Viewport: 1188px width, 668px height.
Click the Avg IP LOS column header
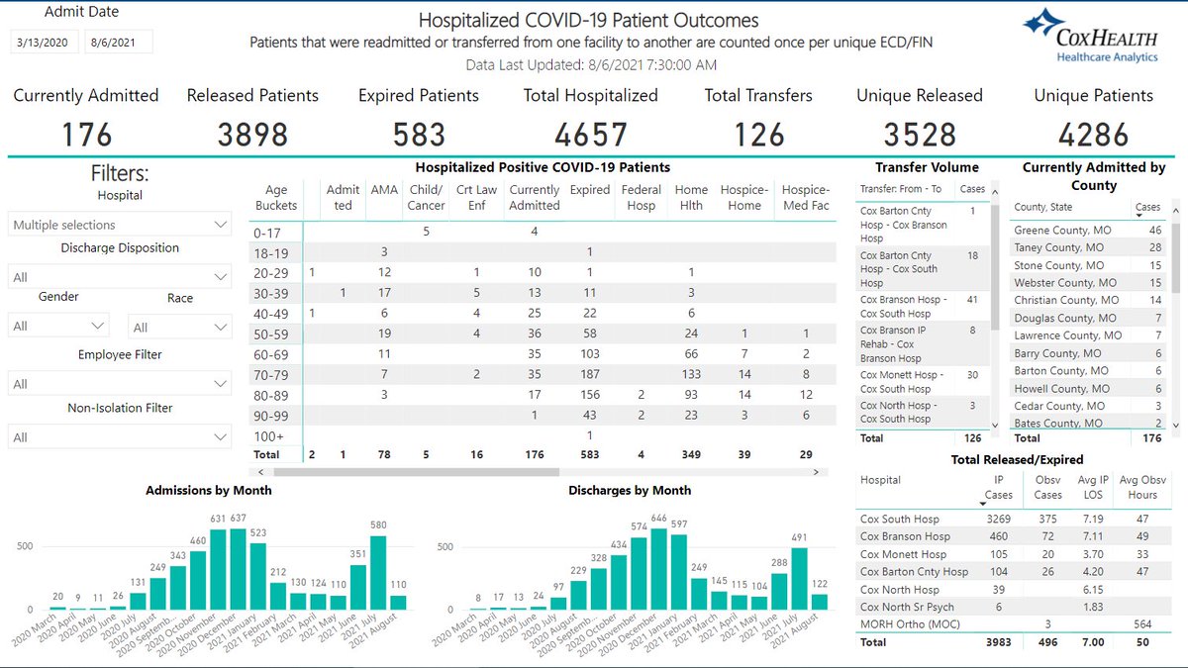(x=1094, y=487)
